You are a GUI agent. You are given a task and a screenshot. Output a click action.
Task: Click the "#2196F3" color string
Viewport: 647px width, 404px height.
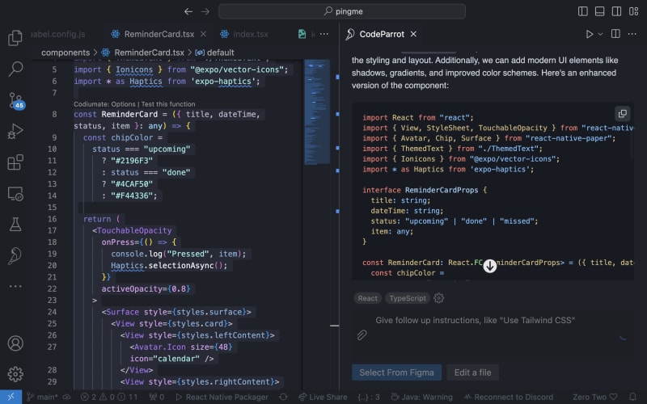click(132, 160)
